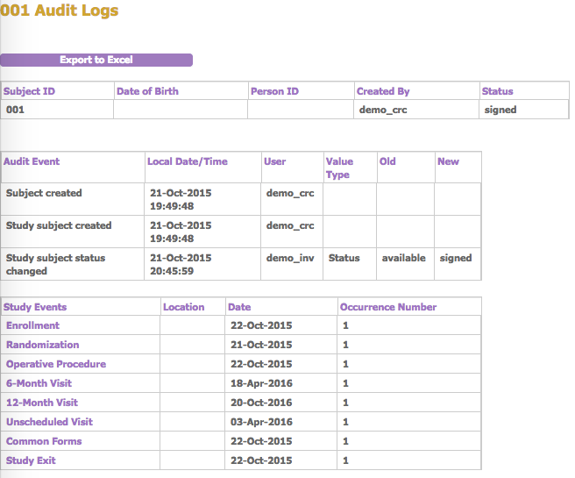Select the Operative Procedure event link
This screenshot has height=478, width=575.
click(56, 364)
